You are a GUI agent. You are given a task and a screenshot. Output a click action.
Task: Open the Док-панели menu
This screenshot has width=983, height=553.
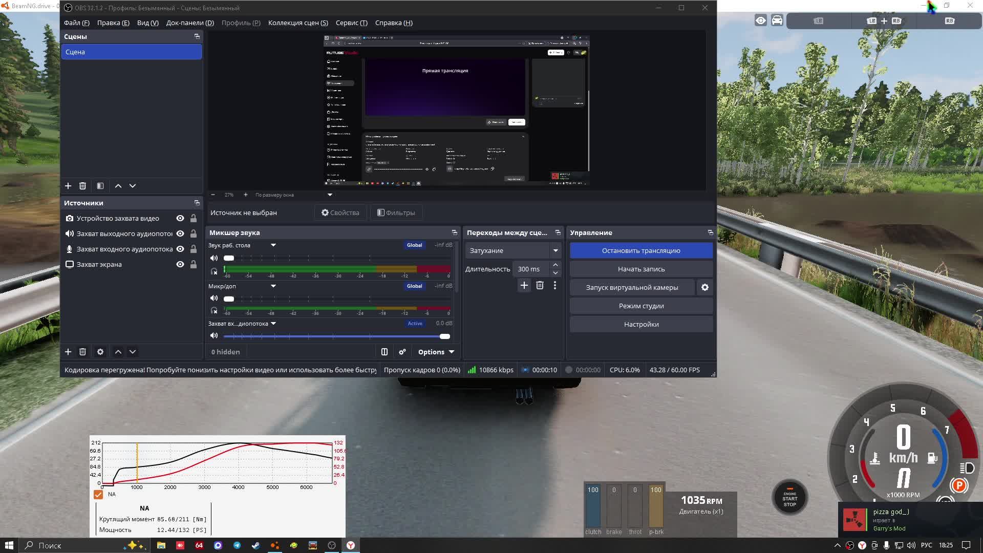pos(190,23)
